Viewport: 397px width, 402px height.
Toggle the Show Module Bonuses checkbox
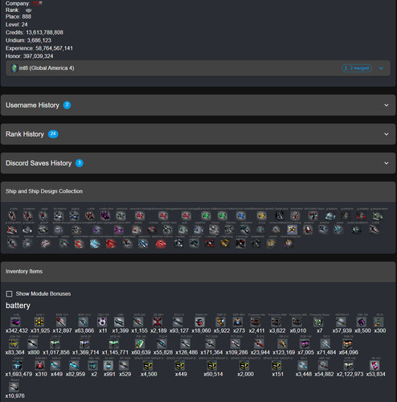click(x=9, y=293)
